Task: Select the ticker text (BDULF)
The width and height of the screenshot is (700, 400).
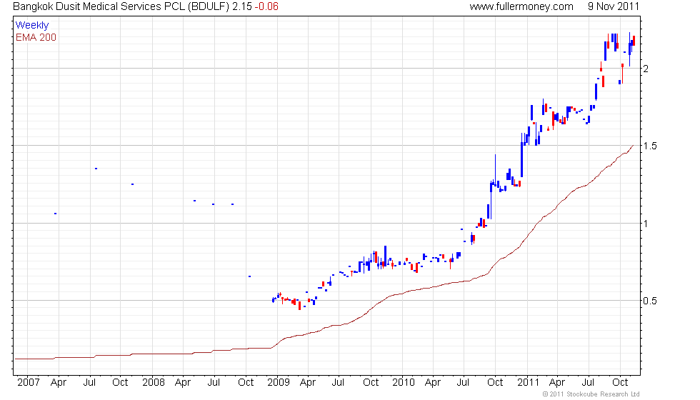Action: (x=209, y=6)
